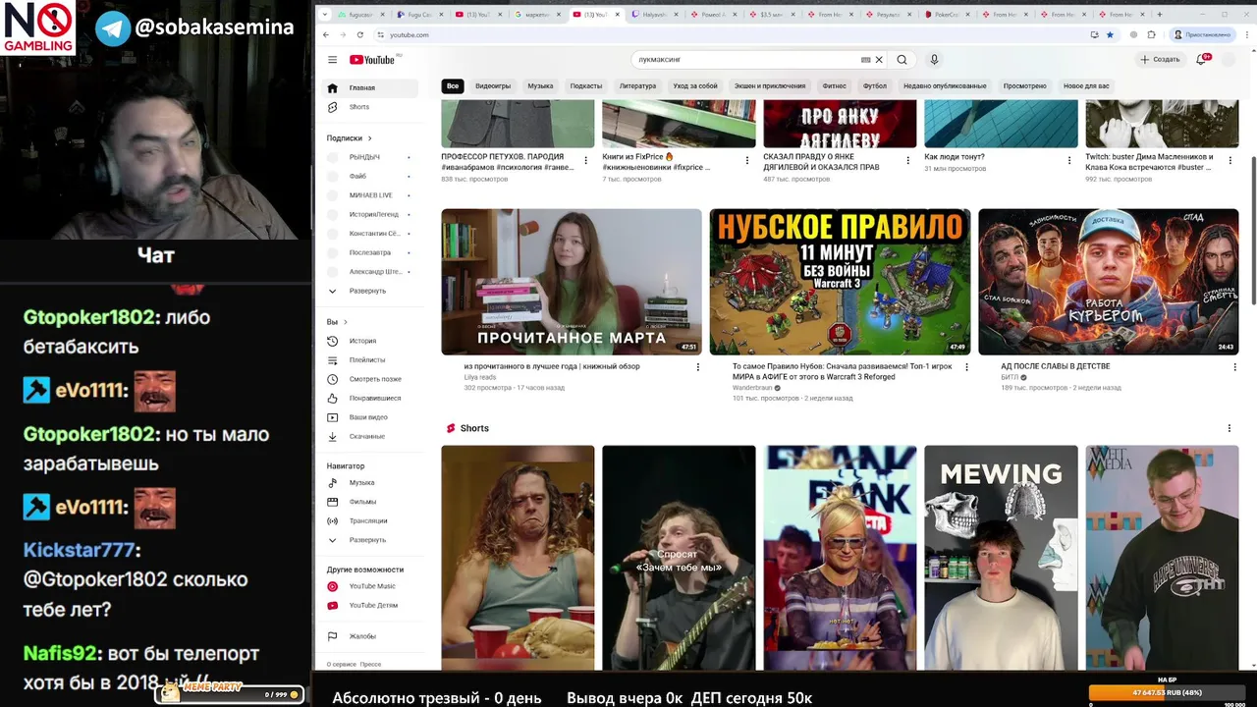Screen dimensions: 1257x707
Task: Click the YouTube logo
Action: pos(372,60)
